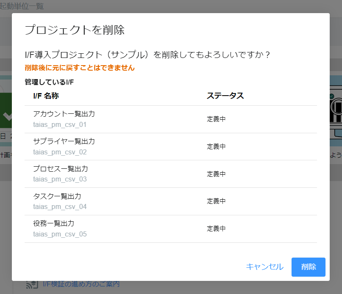Image resolution: width=342 pixels, height=294 pixels.
Task: Open the I/F検証の進め方のご案内 link
Action: [81, 284]
